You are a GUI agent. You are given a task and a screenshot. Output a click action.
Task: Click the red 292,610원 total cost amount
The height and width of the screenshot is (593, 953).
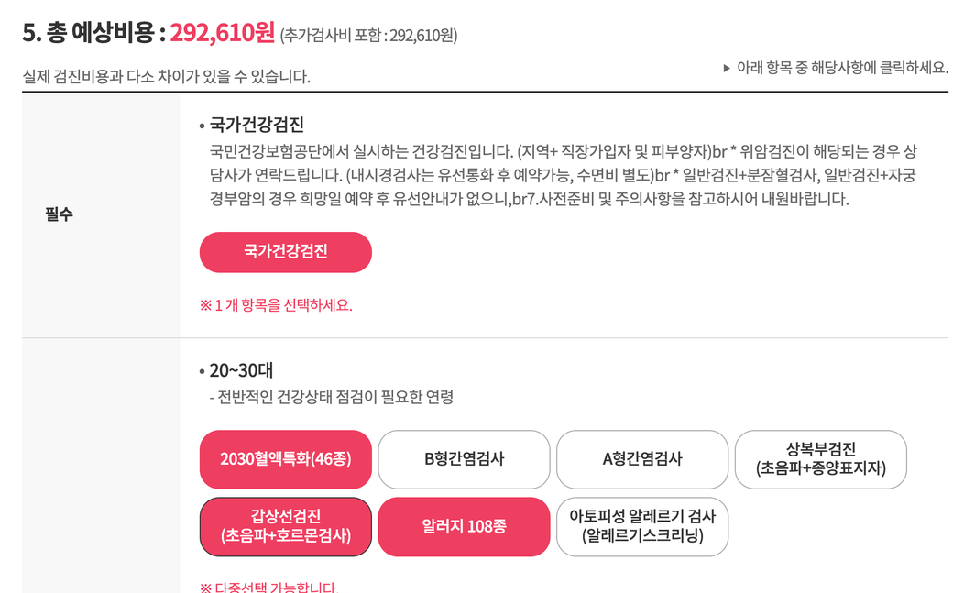(222, 34)
